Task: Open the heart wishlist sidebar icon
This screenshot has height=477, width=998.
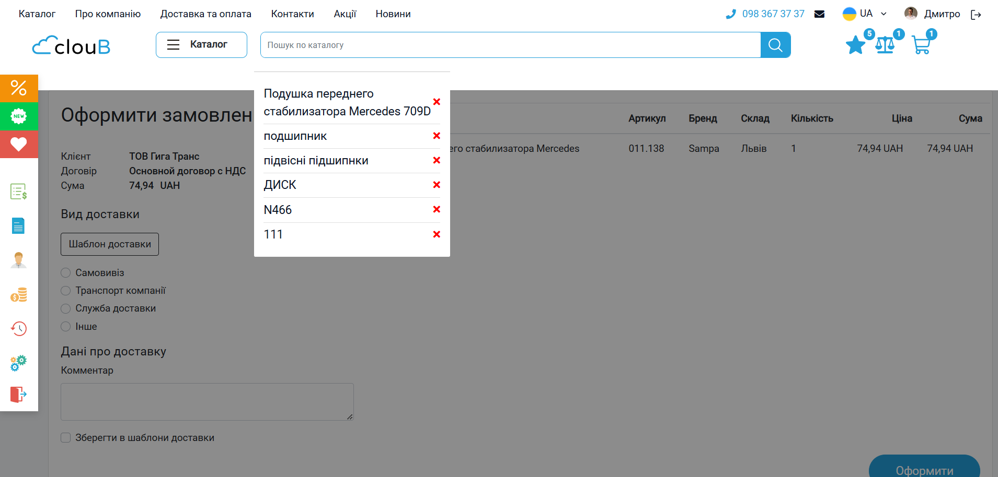Action: pyautogui.click(x=19, y=144)
